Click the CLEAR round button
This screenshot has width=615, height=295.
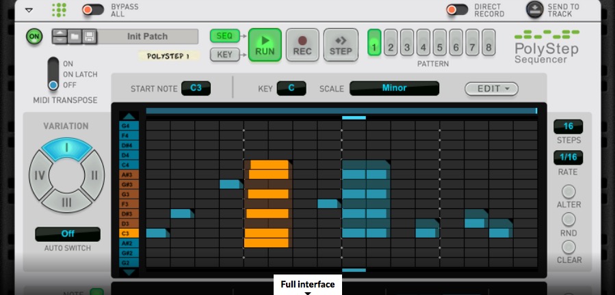(x=568, y=247)
